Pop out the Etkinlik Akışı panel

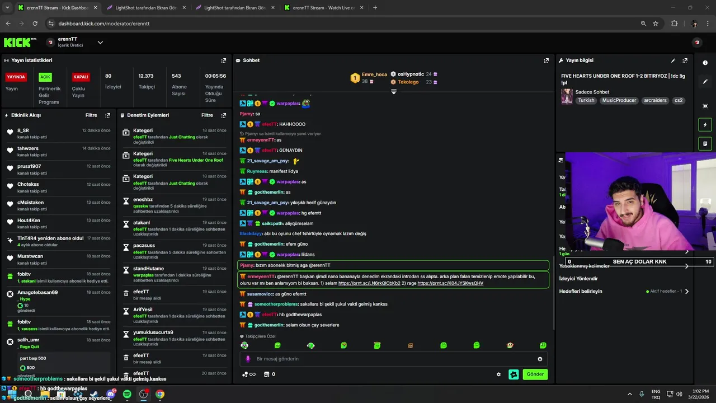pos(108,115)
